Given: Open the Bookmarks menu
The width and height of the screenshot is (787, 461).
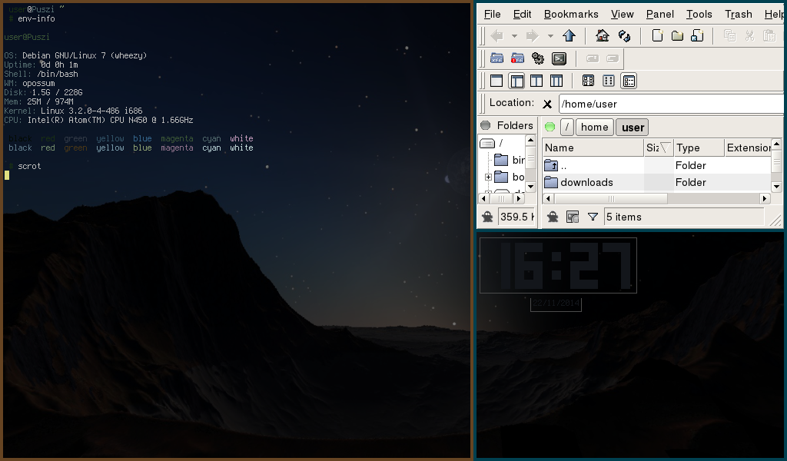Looking at the screenshot, I should pyautogui.click(x=570, y=14).
